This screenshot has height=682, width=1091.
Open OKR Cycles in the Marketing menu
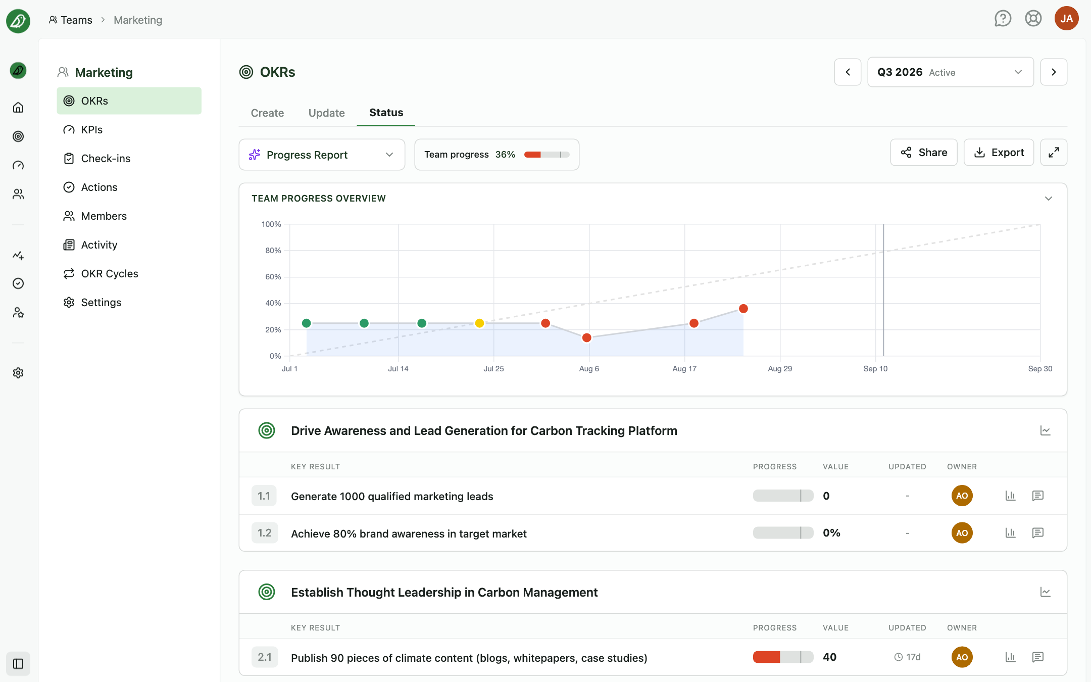(129, 274)
